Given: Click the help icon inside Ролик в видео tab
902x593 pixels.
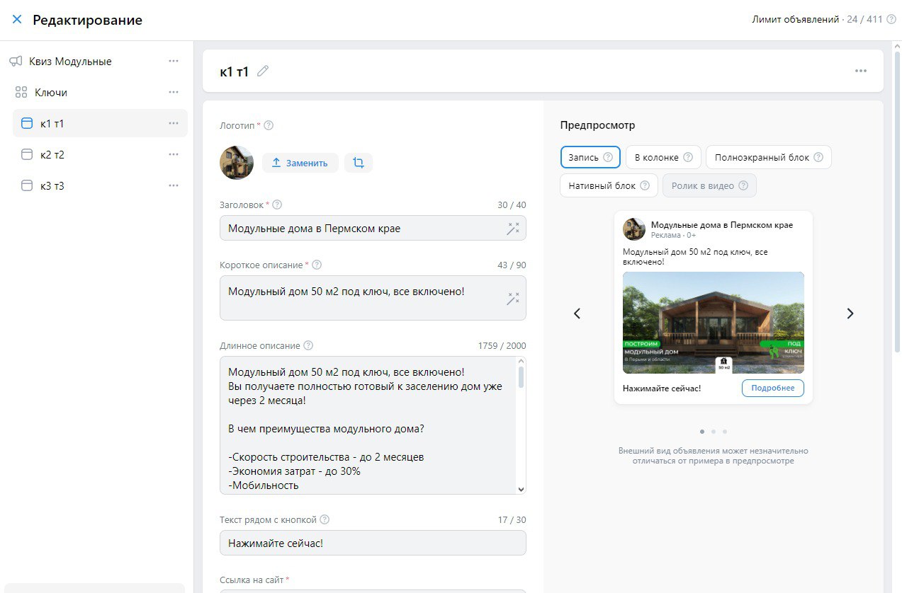Looking at the screenshot, I should coord(743,185).
